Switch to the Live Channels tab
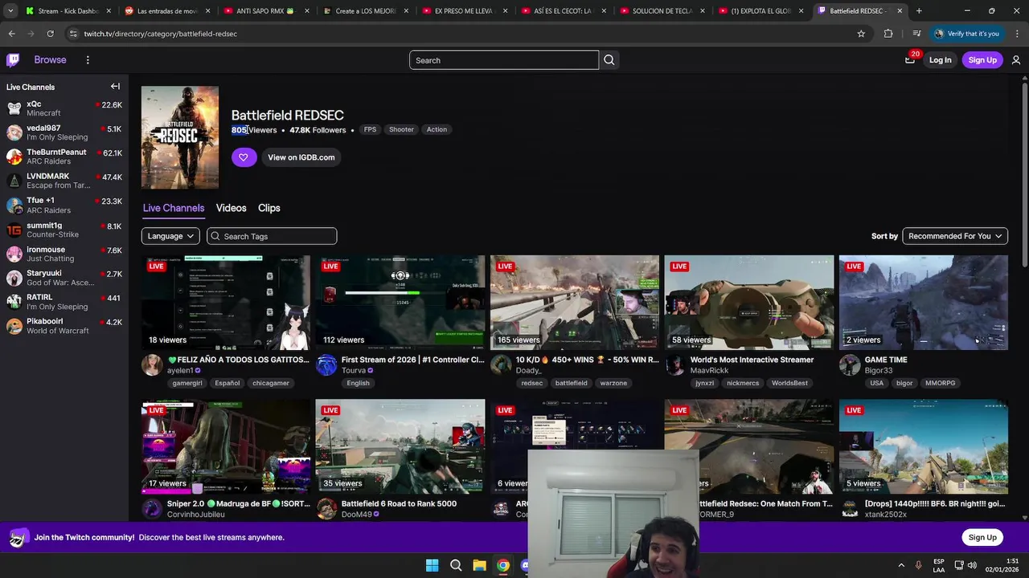Image resolution: width=1029 pixels, height=578 pixels. [174, 208]
